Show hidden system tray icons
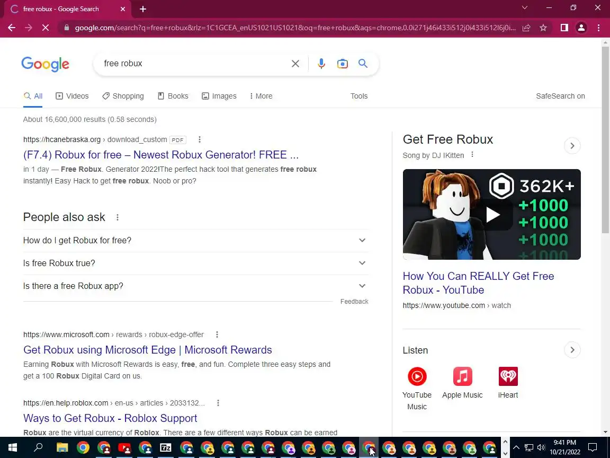This screenshot has width=610, height=458. pyautogui.click(x=516, y=447)
